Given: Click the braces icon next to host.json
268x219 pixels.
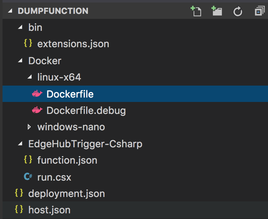Looking at the screenshot, I should pyautogui.click(x=19, y=209).
